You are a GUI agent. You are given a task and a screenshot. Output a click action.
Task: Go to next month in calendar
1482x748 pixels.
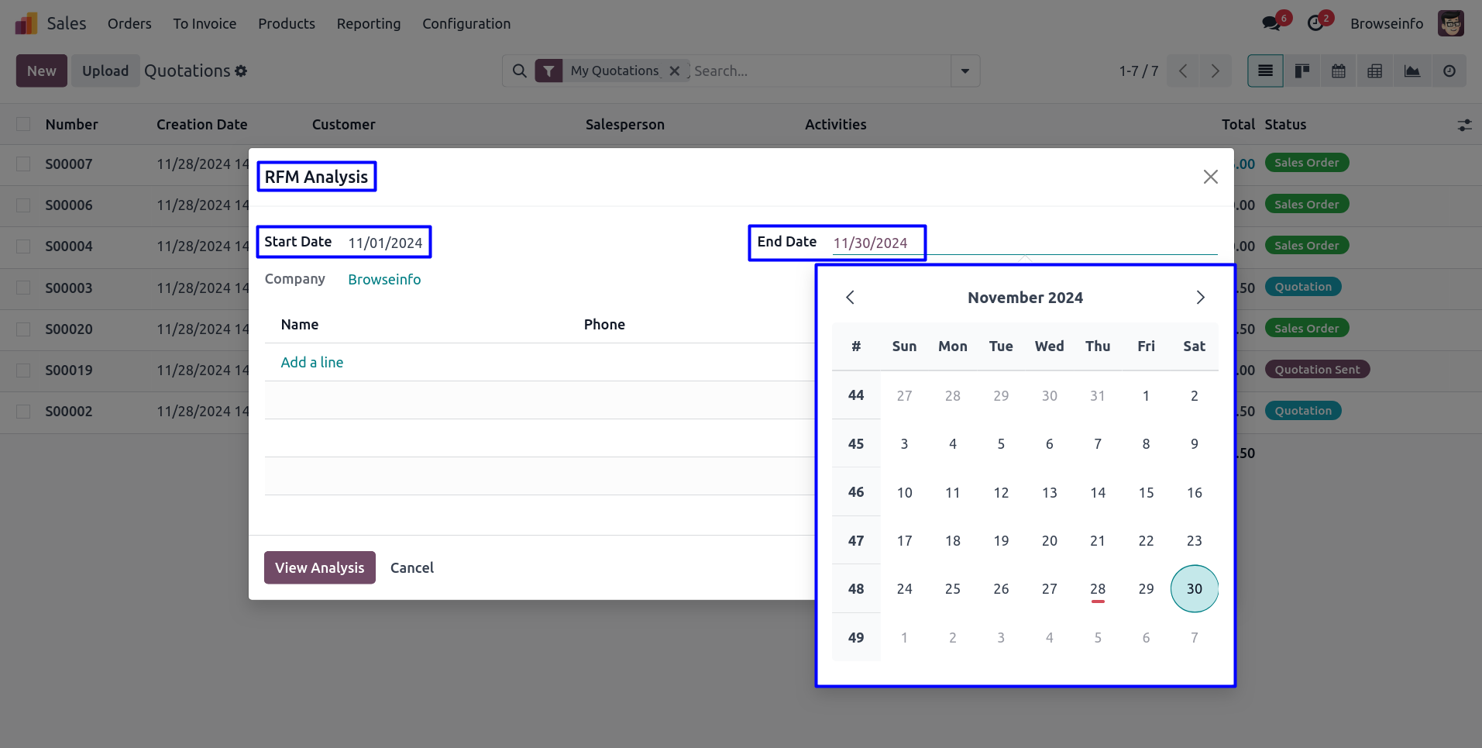[1200, 298]
